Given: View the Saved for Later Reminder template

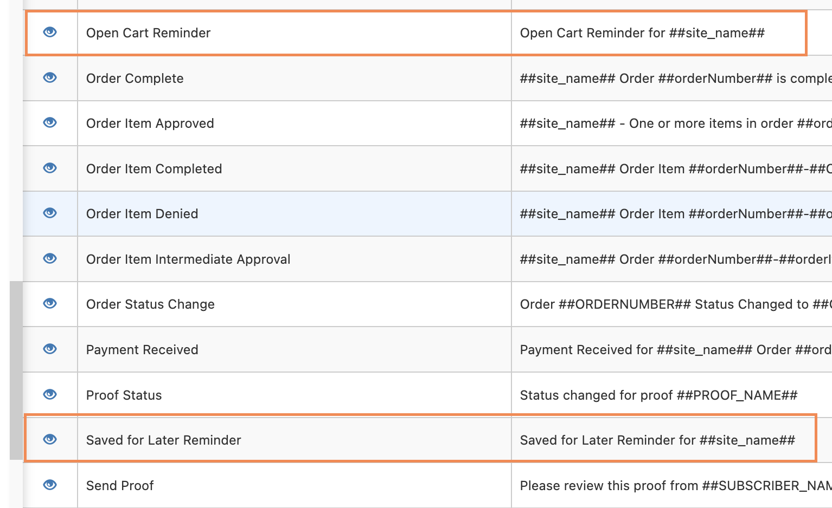Looking at the screenshot, I should click(x=50, y=439).
